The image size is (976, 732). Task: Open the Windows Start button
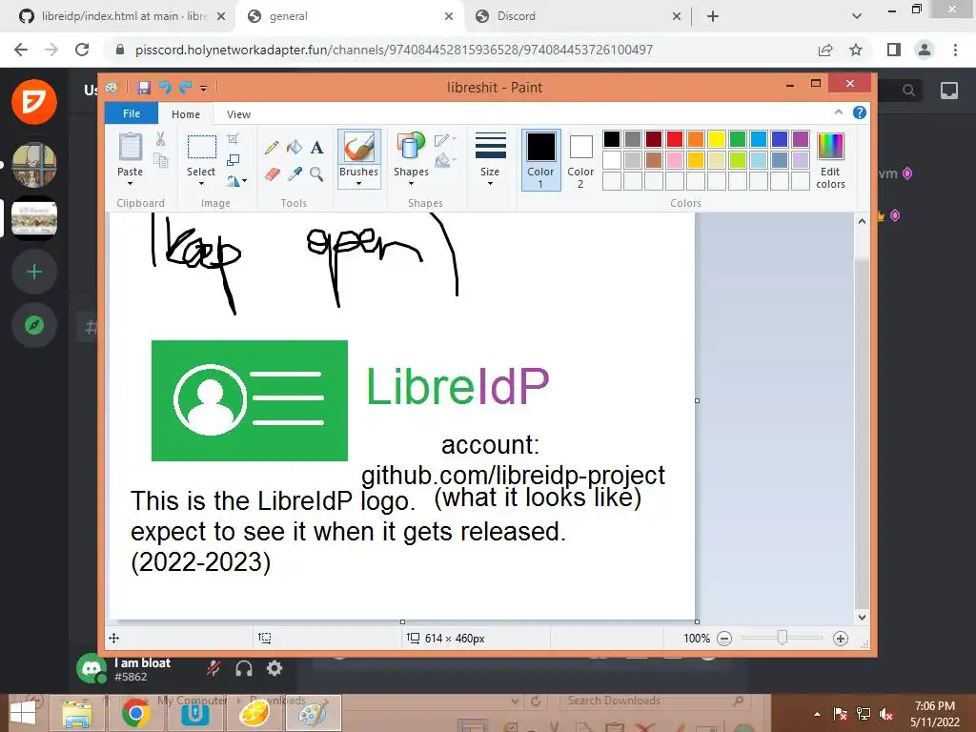[23, 713]
